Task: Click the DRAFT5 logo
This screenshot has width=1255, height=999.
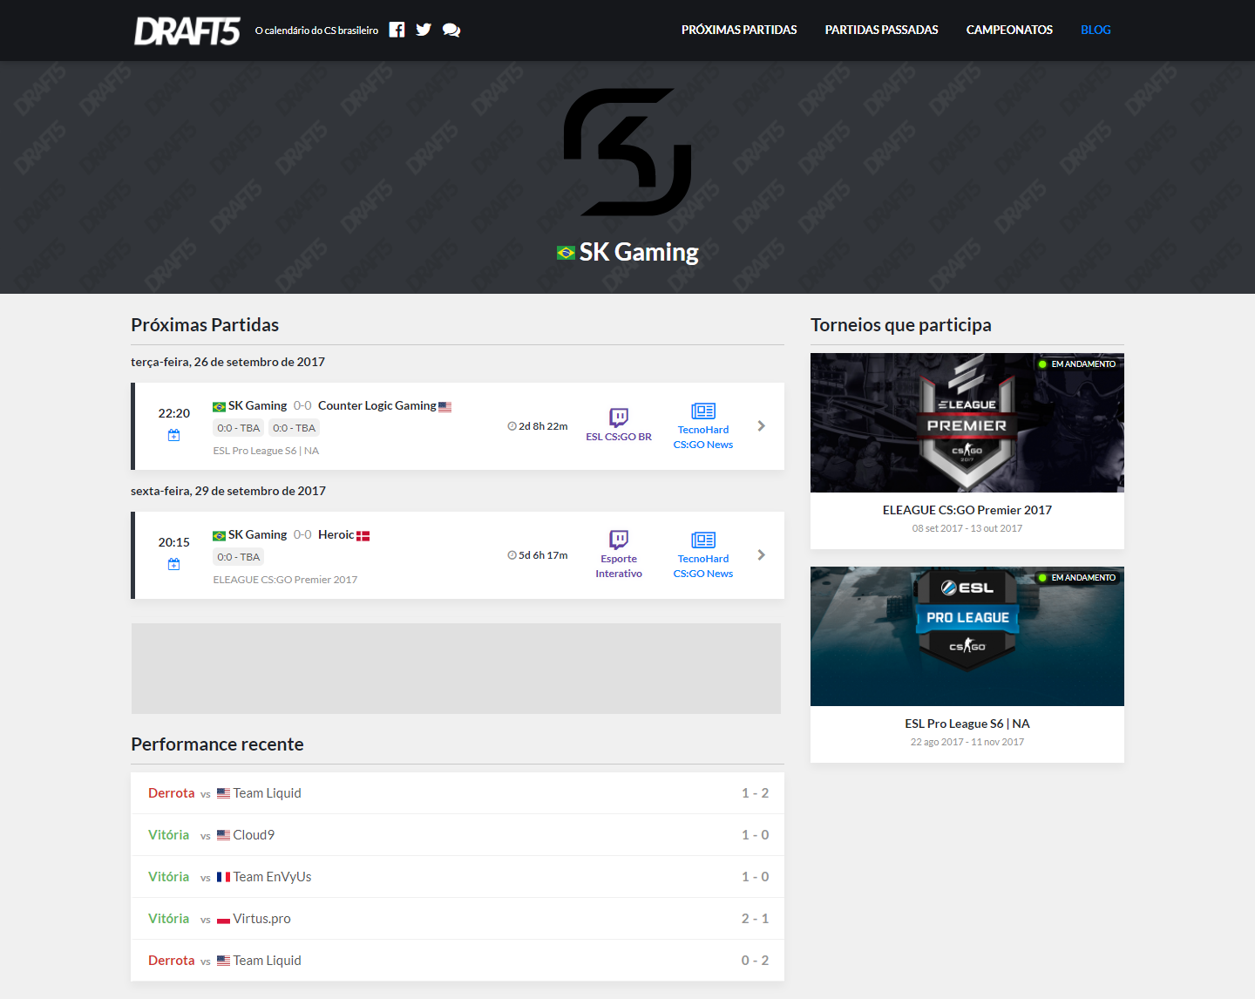Action: (187, 31)
